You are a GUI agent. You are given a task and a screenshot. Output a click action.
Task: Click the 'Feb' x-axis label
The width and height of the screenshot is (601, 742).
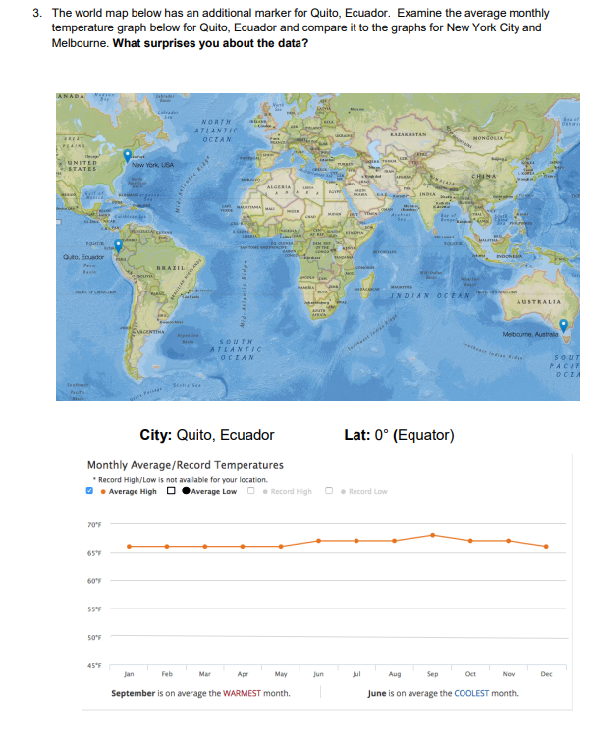(167, 674)
